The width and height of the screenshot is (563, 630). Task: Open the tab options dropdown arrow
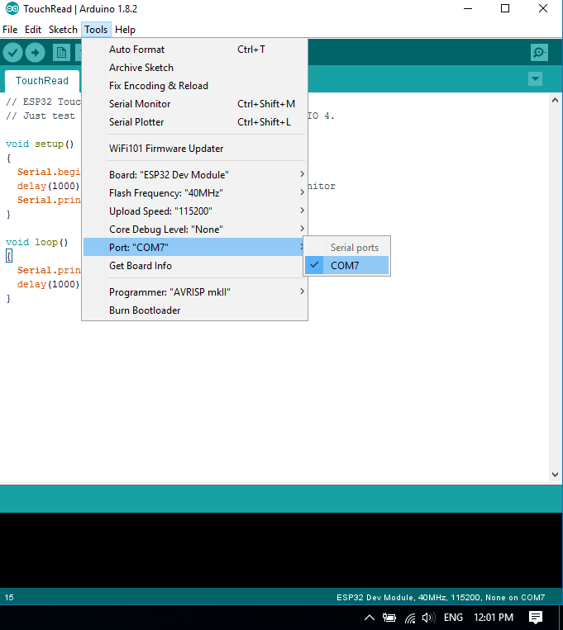point(535,79)
